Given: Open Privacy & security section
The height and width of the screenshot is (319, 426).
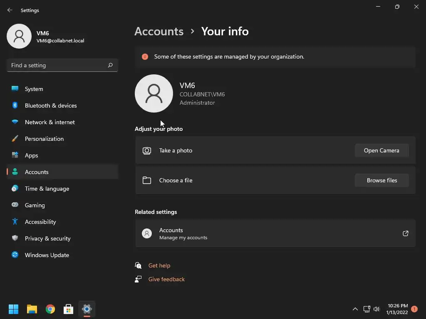Looking at the screenshot, I should pyautogui.click(x=47, y=238).
